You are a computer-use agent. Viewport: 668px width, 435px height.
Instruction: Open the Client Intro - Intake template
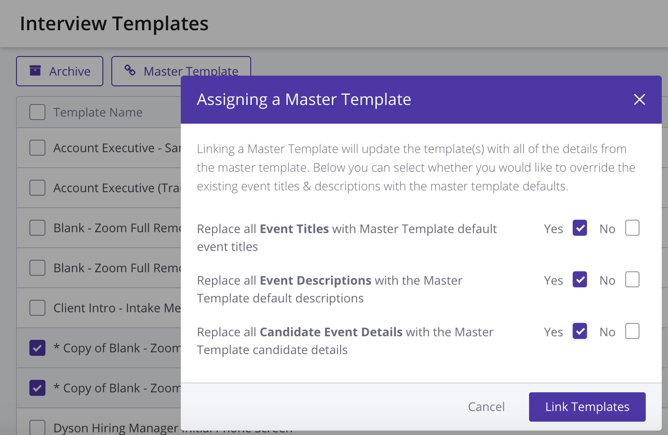[x=117, y=308]
